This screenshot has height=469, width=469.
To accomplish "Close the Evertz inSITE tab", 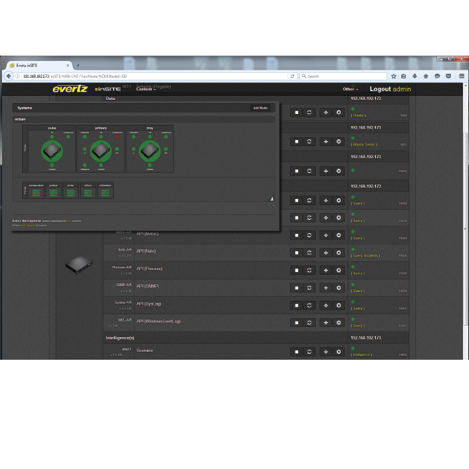I will pos(68,65).
